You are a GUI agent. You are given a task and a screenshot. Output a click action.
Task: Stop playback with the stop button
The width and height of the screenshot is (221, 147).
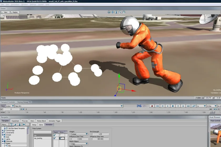[x=173, y=106]
